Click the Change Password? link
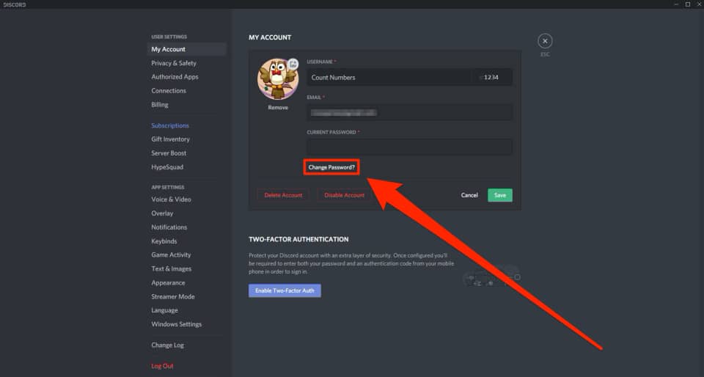 (x=331, y=167)
